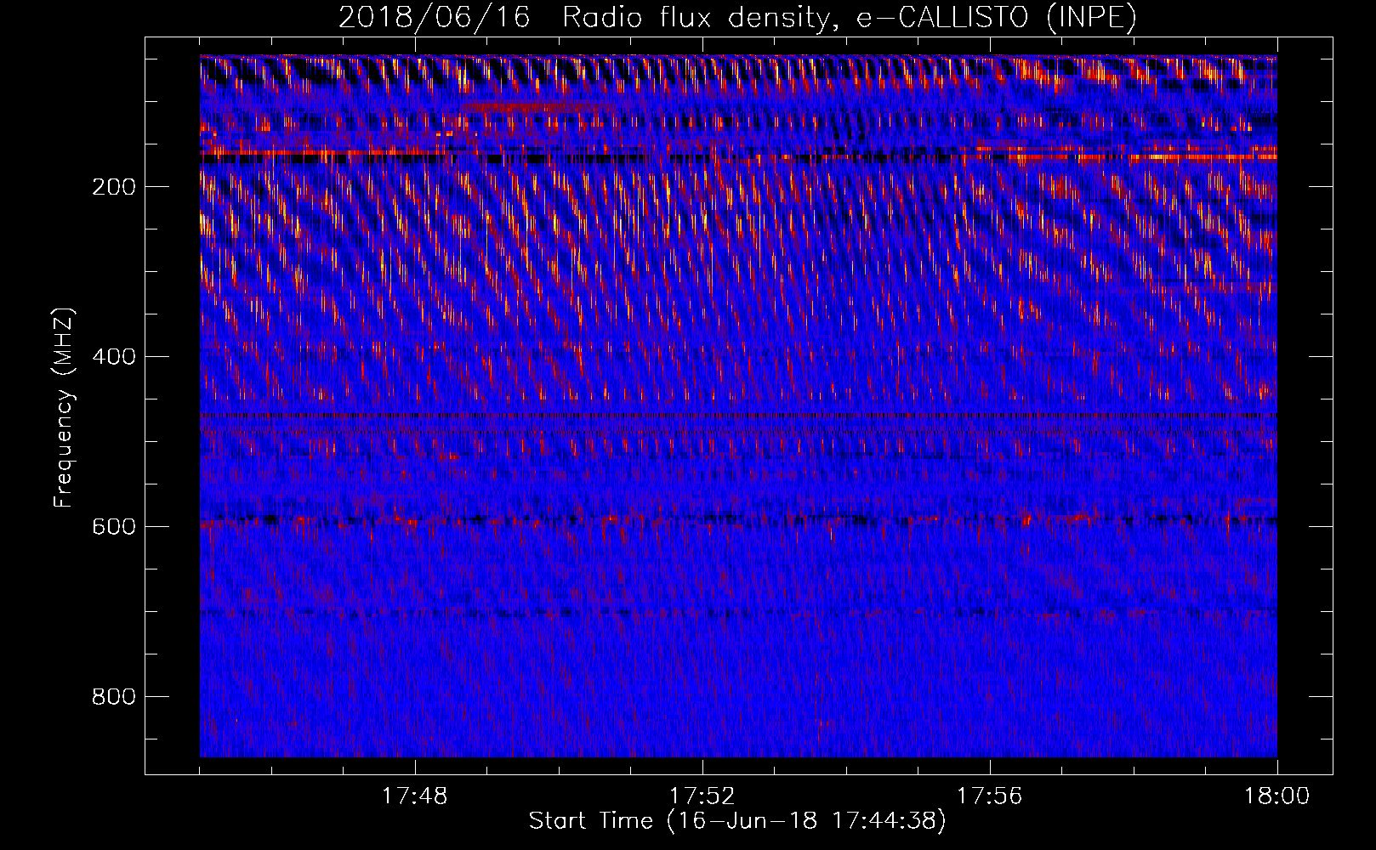Click the thin horizontal interference line below 400 MHz

pos(738,416)
